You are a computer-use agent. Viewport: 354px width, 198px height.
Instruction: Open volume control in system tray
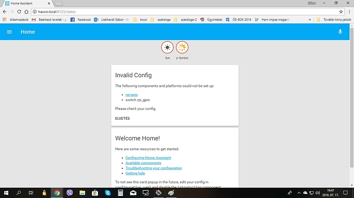click(x=318, y=193)
